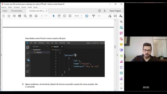Expand the left navigation pane arrow
167x94 pixels.
1,55
